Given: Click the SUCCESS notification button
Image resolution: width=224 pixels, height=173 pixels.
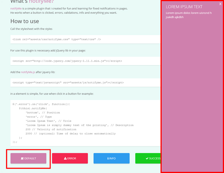Looking at the screenshot, I should click(x=148, y=158).
